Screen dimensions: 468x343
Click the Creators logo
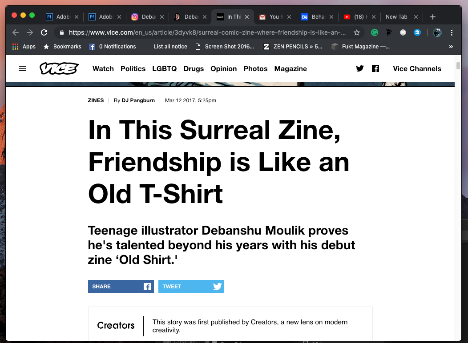116,325
